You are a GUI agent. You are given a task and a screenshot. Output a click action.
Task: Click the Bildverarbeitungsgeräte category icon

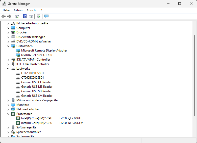point(13,23)
